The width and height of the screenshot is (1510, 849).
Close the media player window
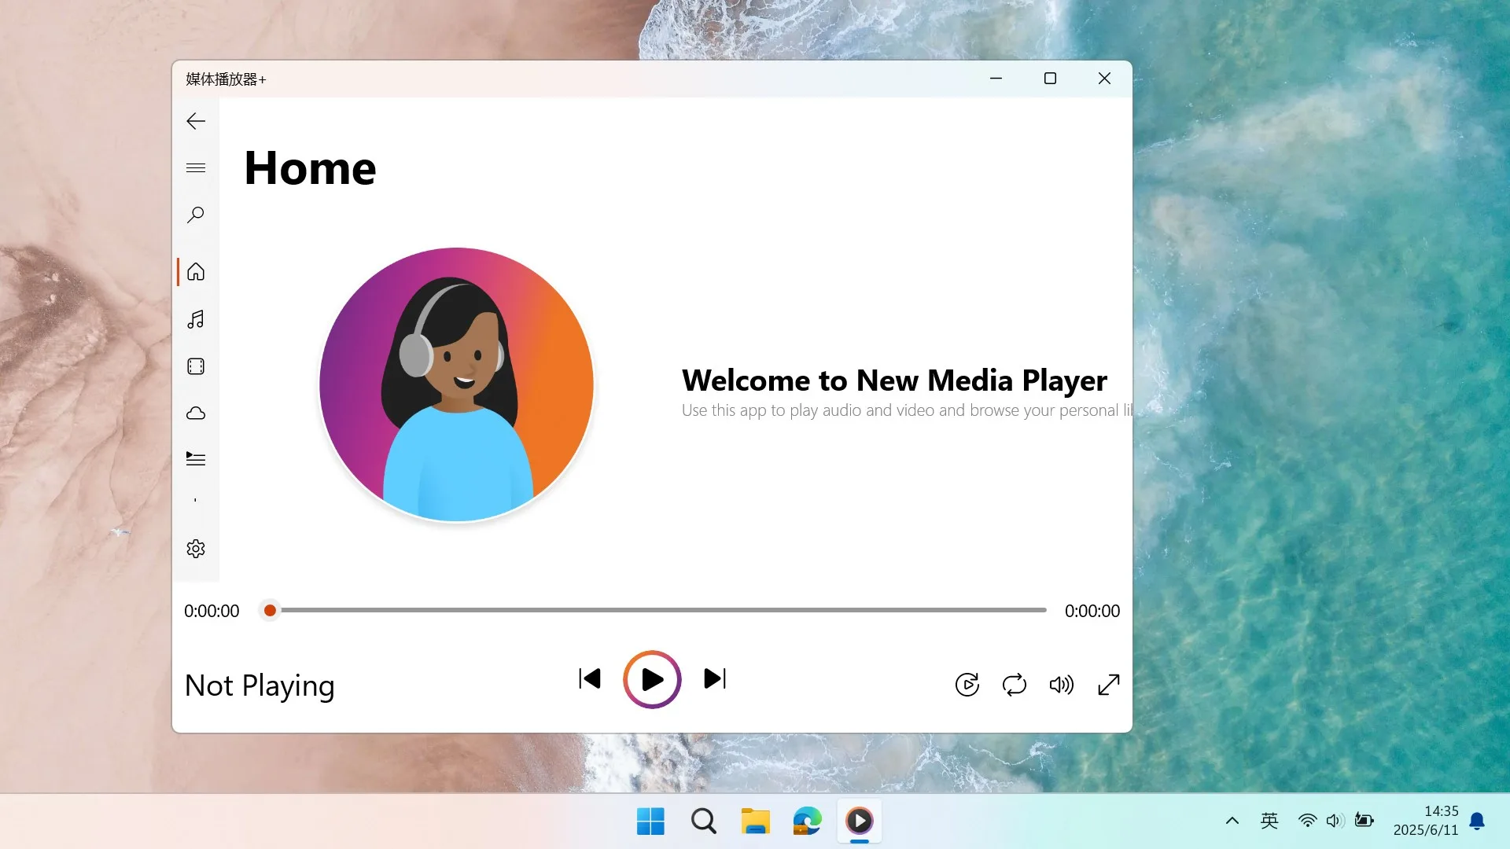pyautogui.click(x=1104, y=79)
